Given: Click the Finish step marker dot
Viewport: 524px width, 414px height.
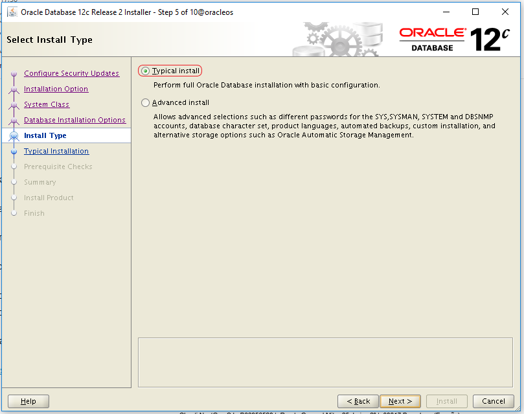Looking at the screenshot, I should (14, 213).
